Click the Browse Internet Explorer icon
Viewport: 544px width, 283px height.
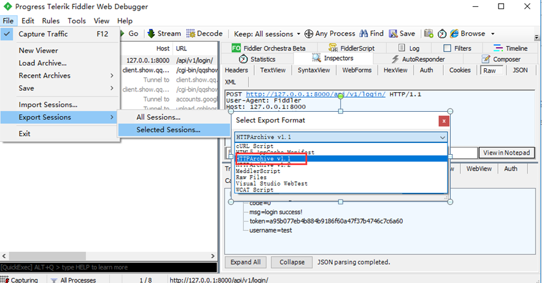tap(454, 33)
